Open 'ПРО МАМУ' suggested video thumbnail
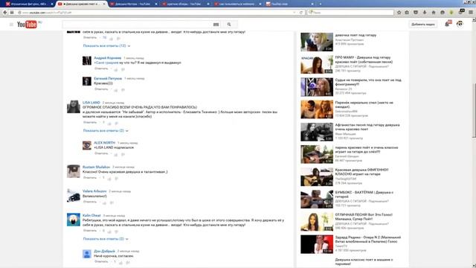 coord(317,65)
